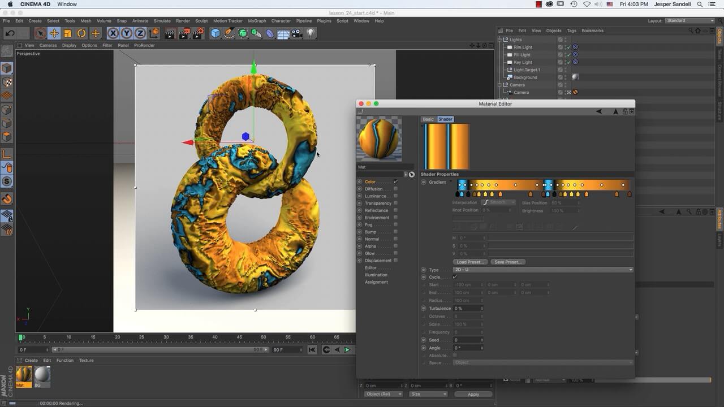Select the Pen spline tool icon
Screen dimensions: 724x407
point(228,33)
